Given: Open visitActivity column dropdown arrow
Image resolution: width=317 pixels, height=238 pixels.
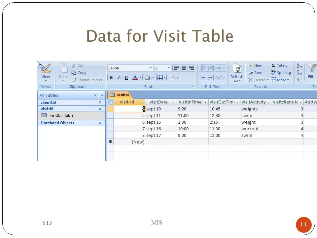Looking at the screenshot, I should pyautogui.click(x=269, y=102).
